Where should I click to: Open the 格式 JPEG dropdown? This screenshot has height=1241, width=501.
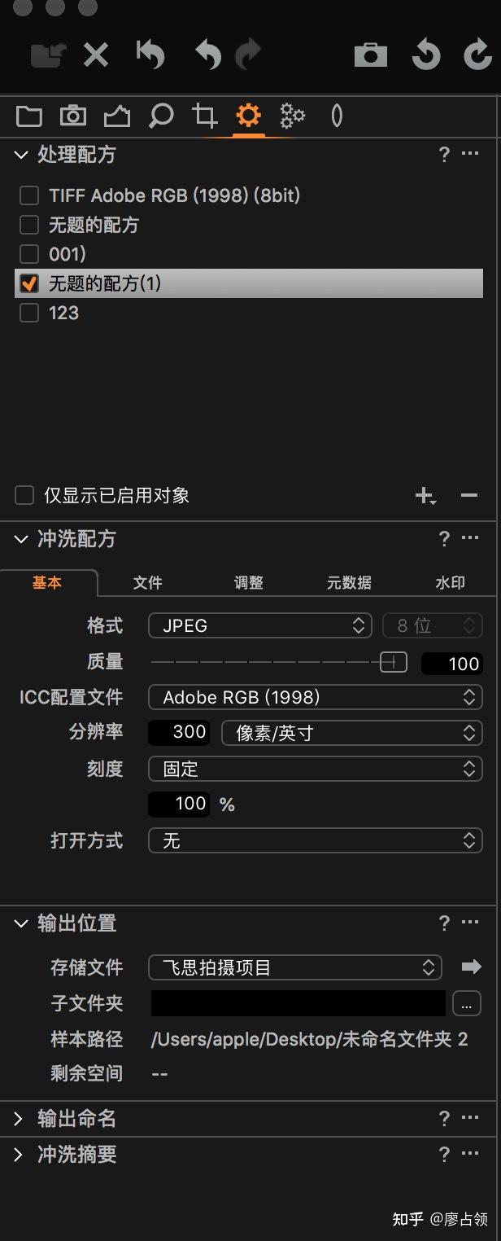click(260, 625)
